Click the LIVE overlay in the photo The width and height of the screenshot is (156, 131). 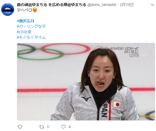pyautogui.click(x=134, y=55)
